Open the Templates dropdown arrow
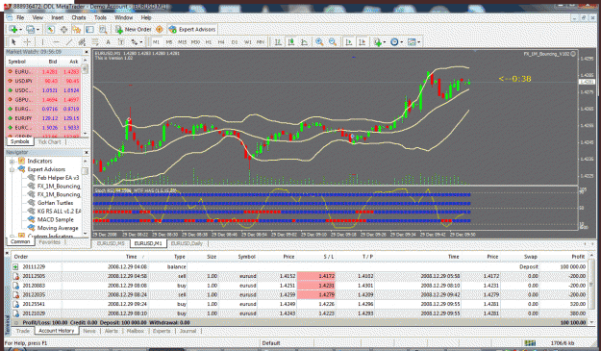The image size is (601, 351). point(418,42)
